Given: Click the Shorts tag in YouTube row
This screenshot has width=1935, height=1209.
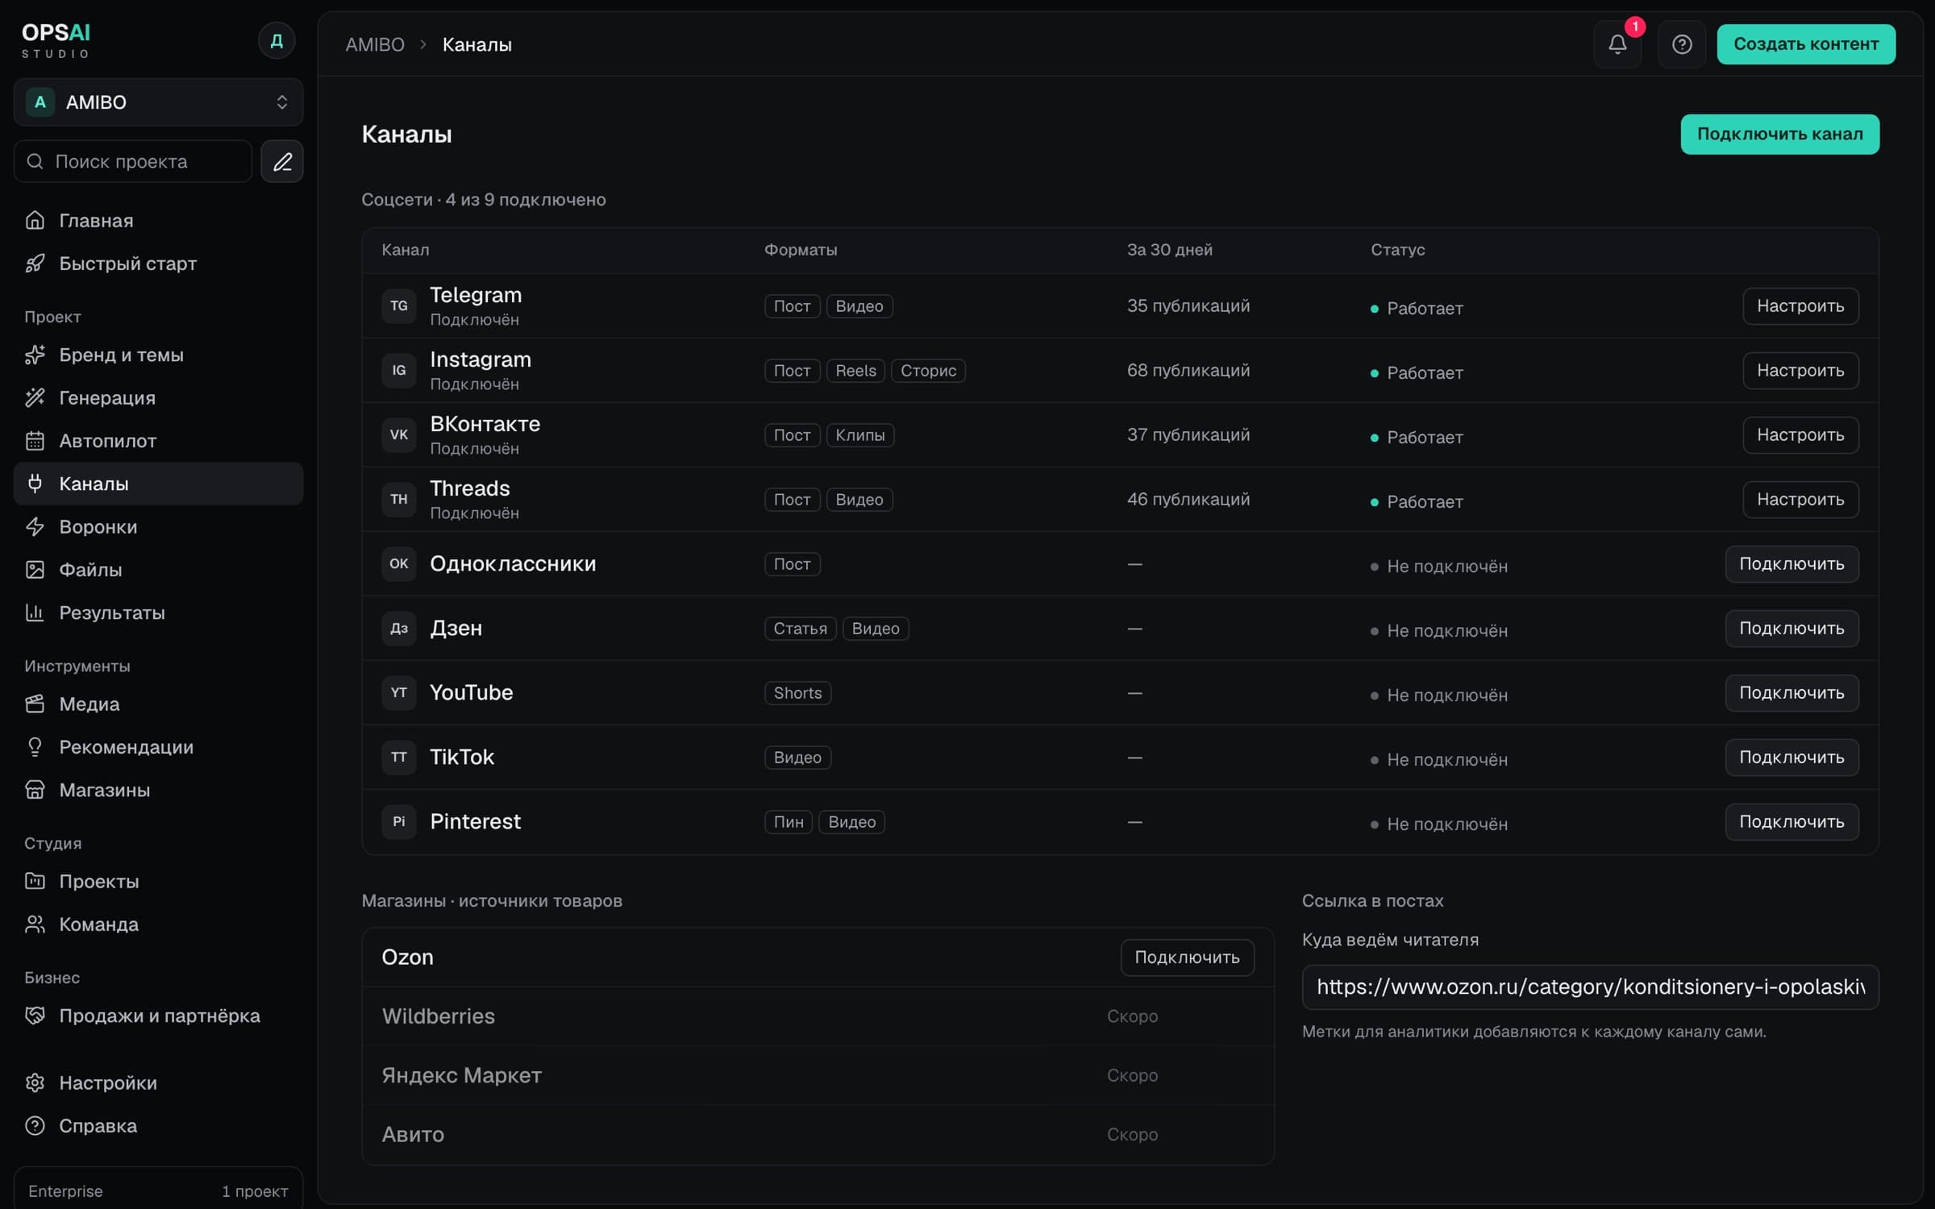Looking at the screenshot, I should pos(797,693).
